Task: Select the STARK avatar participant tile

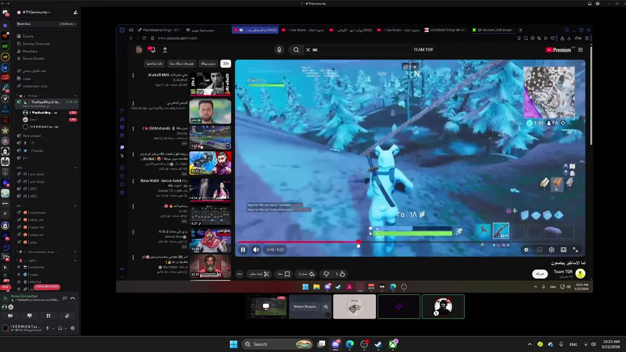Action: click(x=355, y=307)
